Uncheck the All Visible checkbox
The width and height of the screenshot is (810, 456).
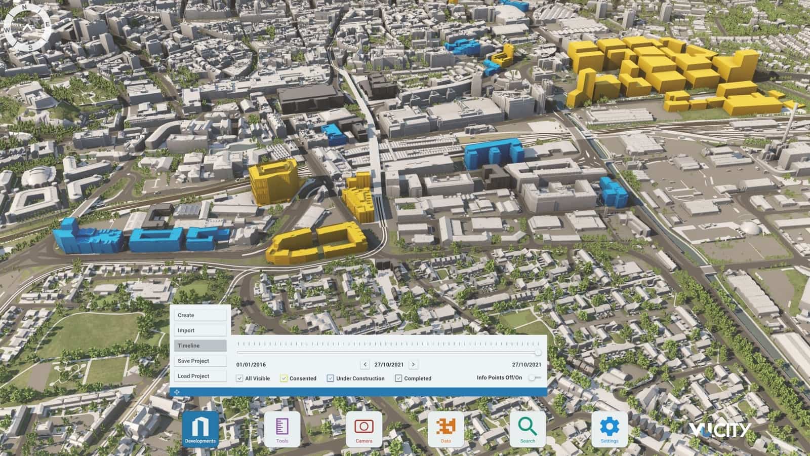click(238, 378)
